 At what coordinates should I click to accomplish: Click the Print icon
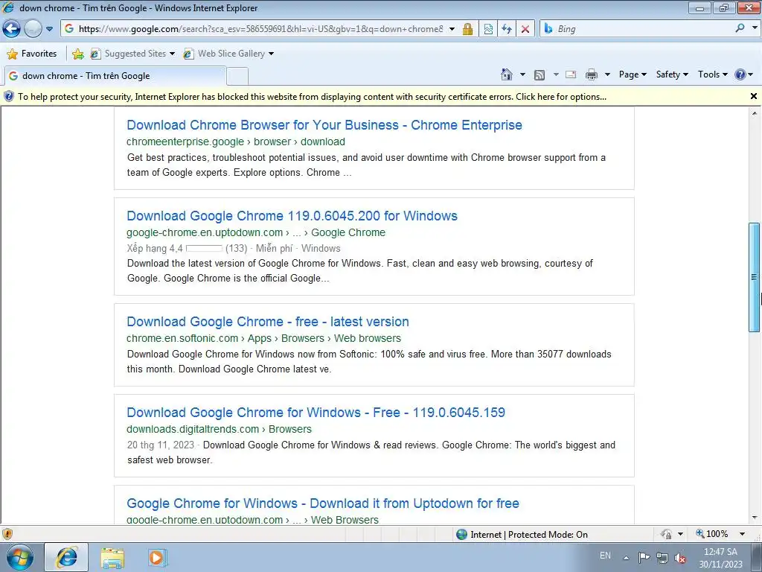coord(592,74)
